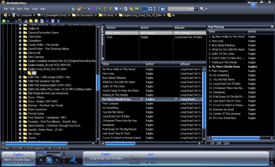
Task: Click the computer monitor icon in third toolbar row
Action: [53, 21]
